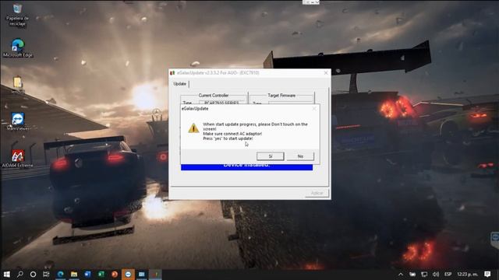Click the No button in eGalaxUpdate dialog
Screen dimensions: 499x280
[300, 156]
